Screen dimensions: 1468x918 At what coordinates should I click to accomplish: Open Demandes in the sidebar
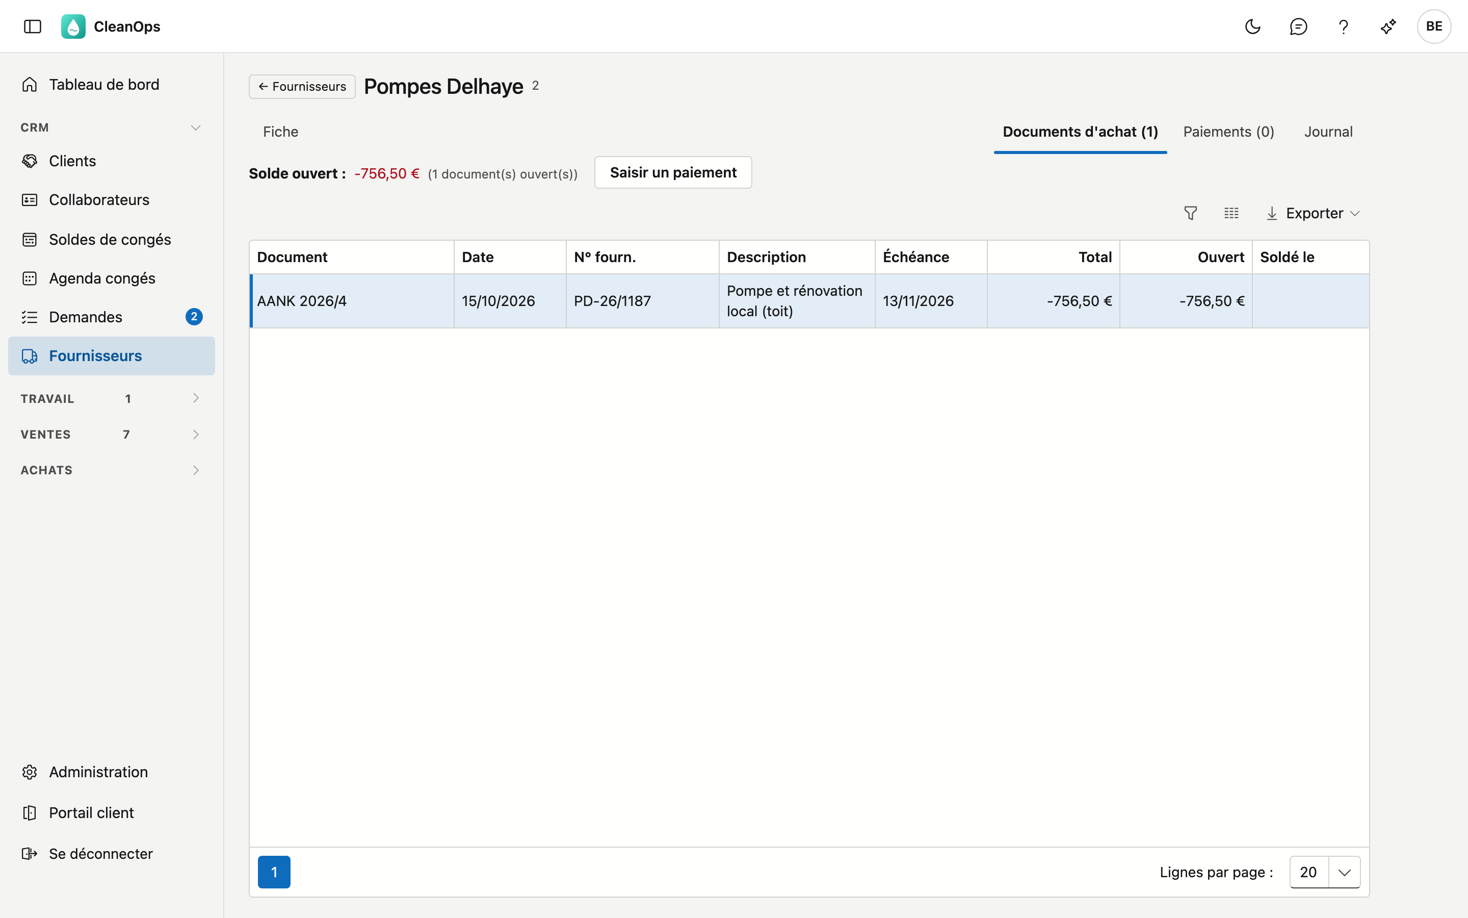pyautogui.click(x=112, y=317)
